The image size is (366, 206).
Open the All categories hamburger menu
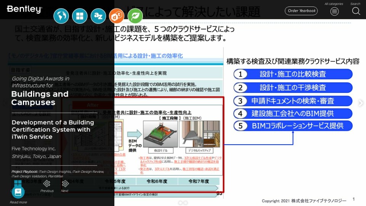pyautogui.click(x=334, y=11)
